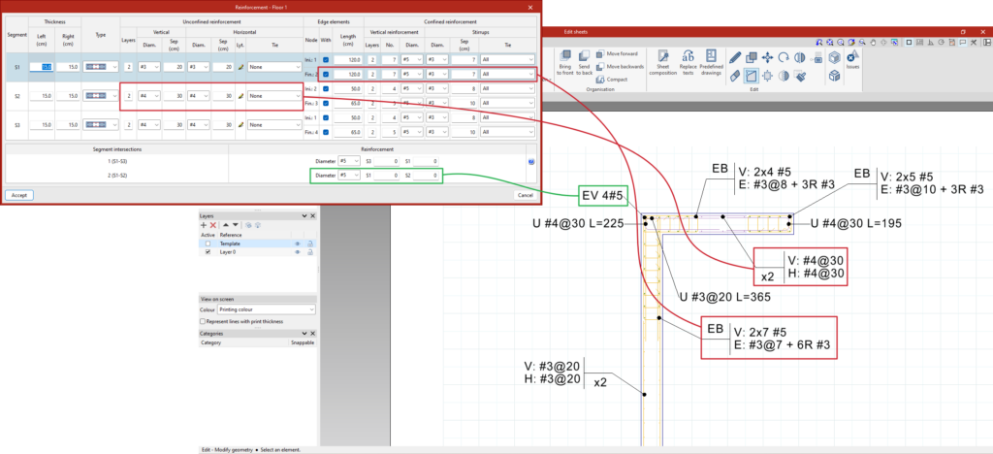Image resolution: width=993 pixels, height=454 pixels.
Task: Click the layout pencil icon for S3 row
Action: 240,125
